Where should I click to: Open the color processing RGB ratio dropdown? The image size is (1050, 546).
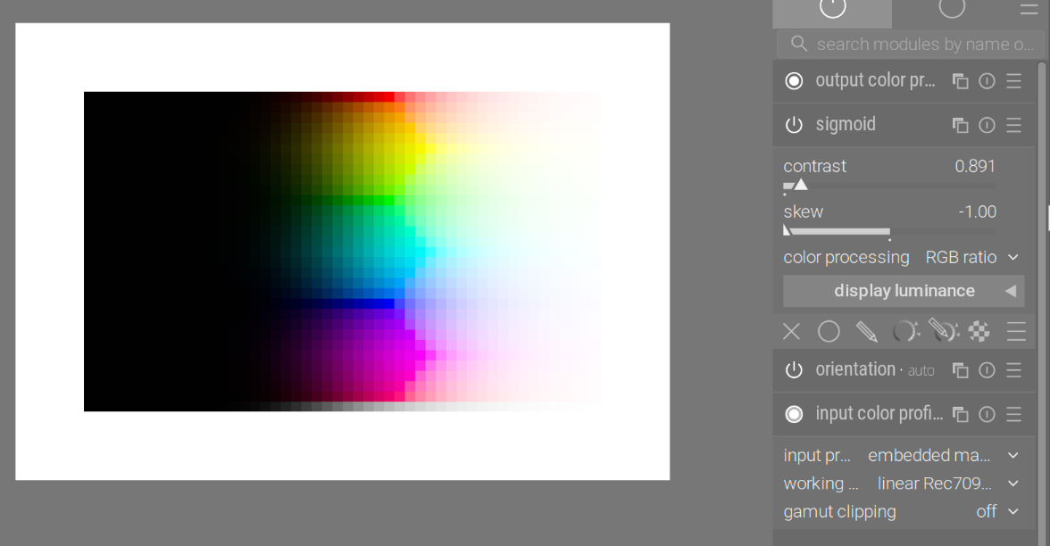[x=904, y=258]
